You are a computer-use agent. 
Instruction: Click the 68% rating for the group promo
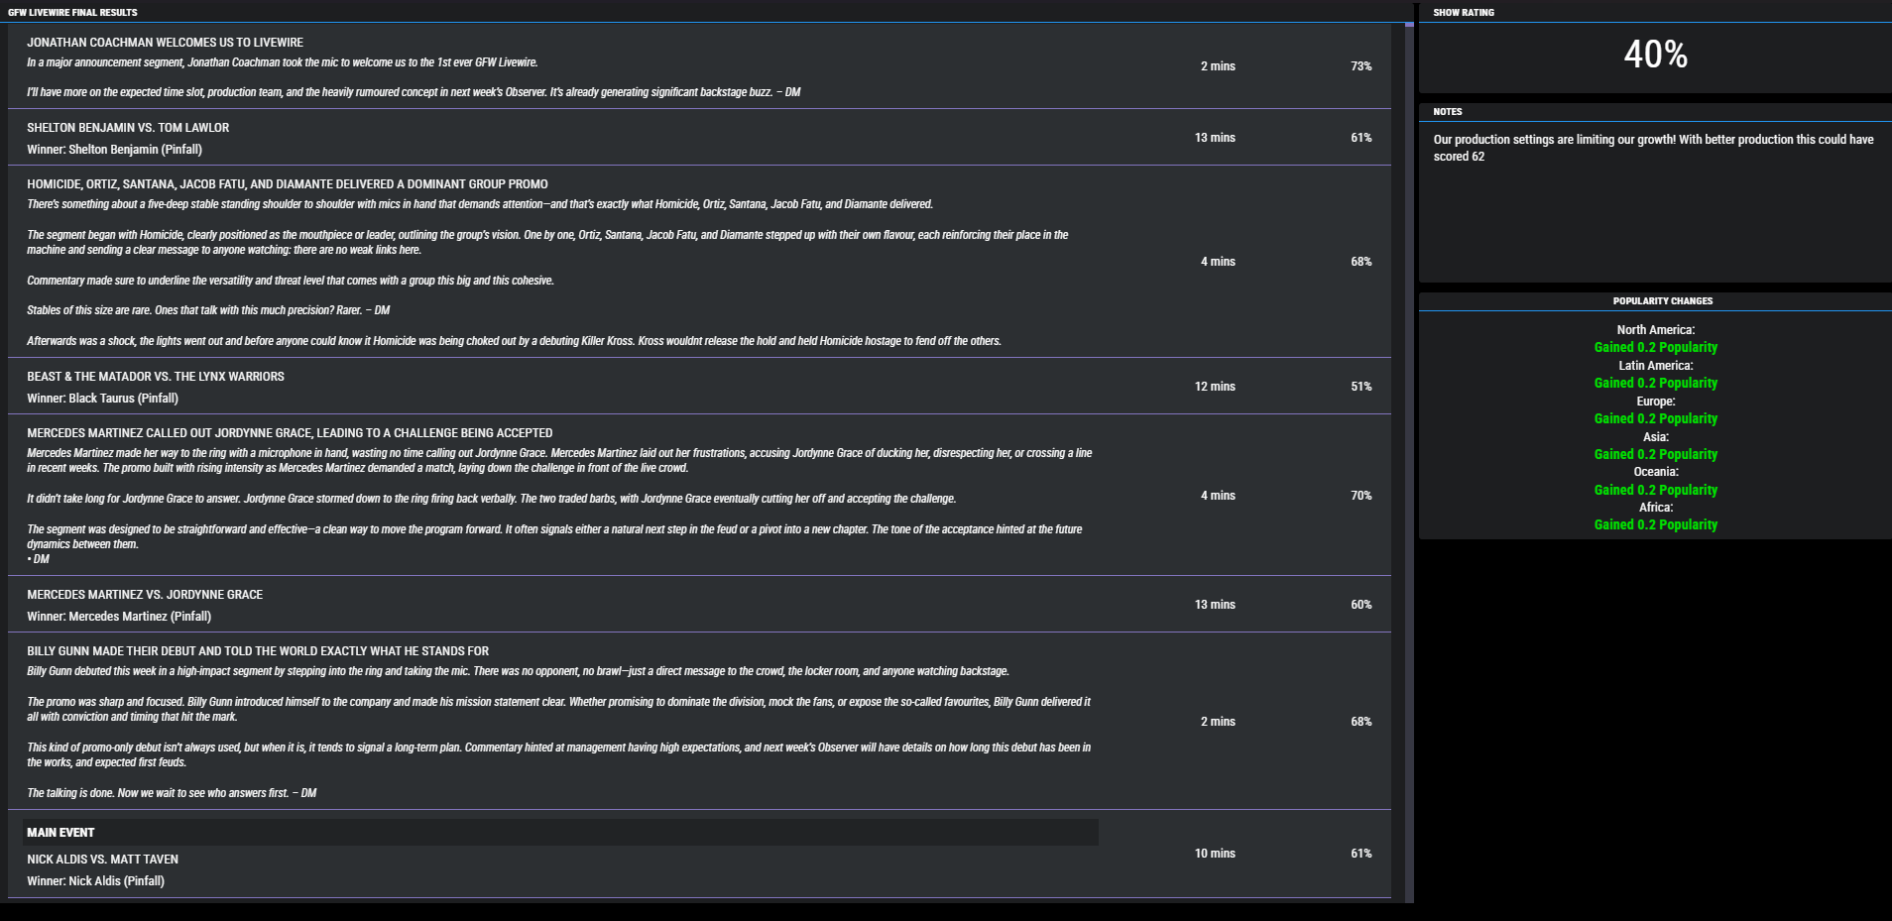[x=1360, y=262]
